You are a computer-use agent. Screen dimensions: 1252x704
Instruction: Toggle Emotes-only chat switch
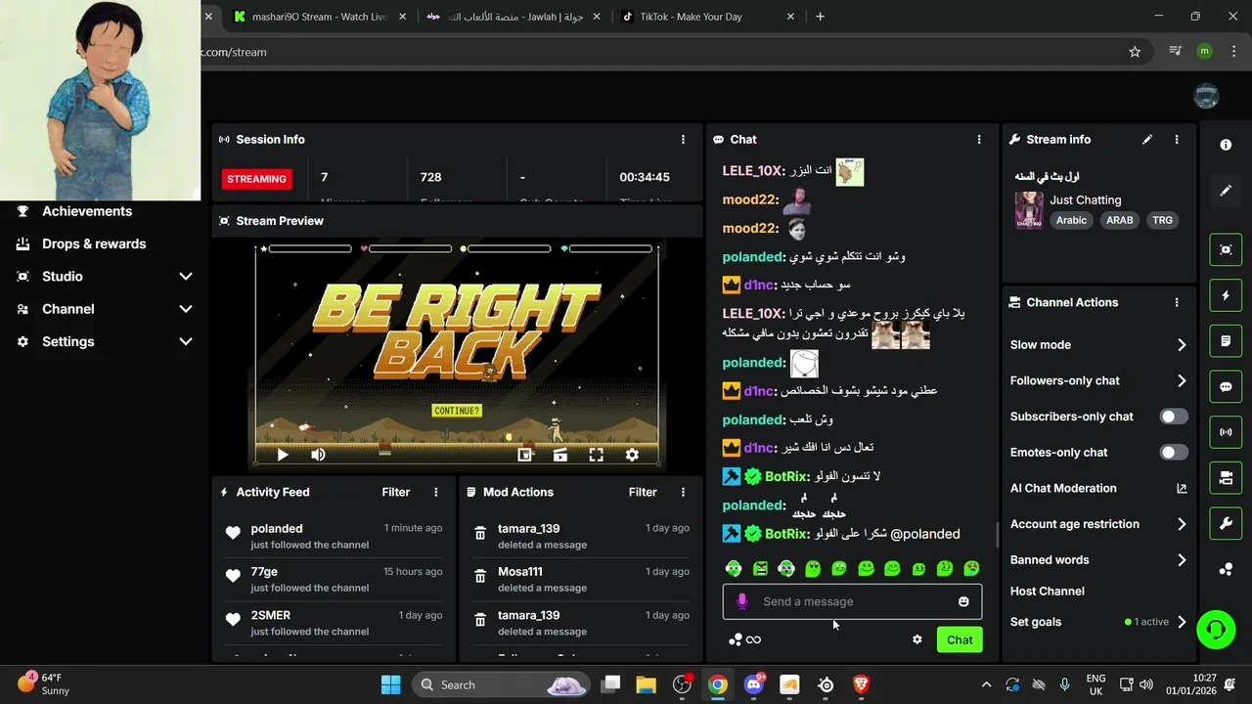pos(1174,453)
